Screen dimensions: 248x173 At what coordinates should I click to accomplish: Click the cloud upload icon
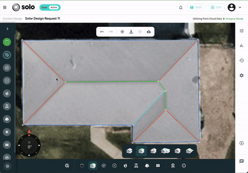pyautogui.click(x=149, y=32)
